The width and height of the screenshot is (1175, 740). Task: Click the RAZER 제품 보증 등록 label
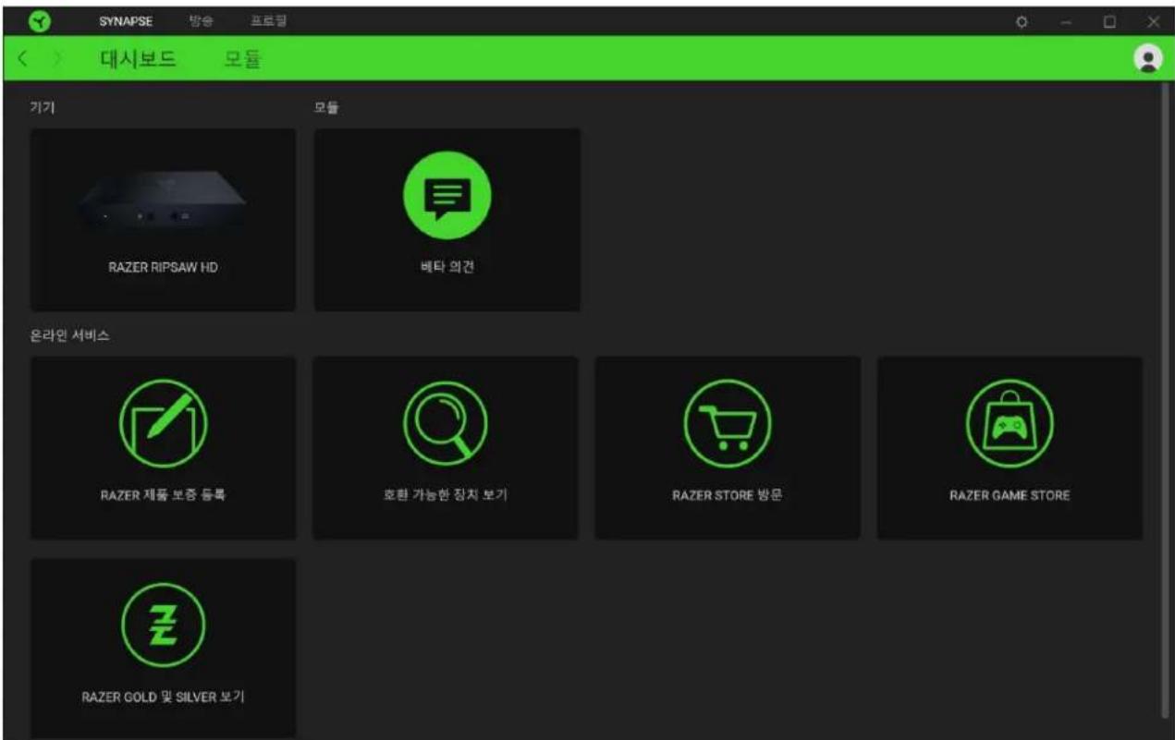(163, 495)
